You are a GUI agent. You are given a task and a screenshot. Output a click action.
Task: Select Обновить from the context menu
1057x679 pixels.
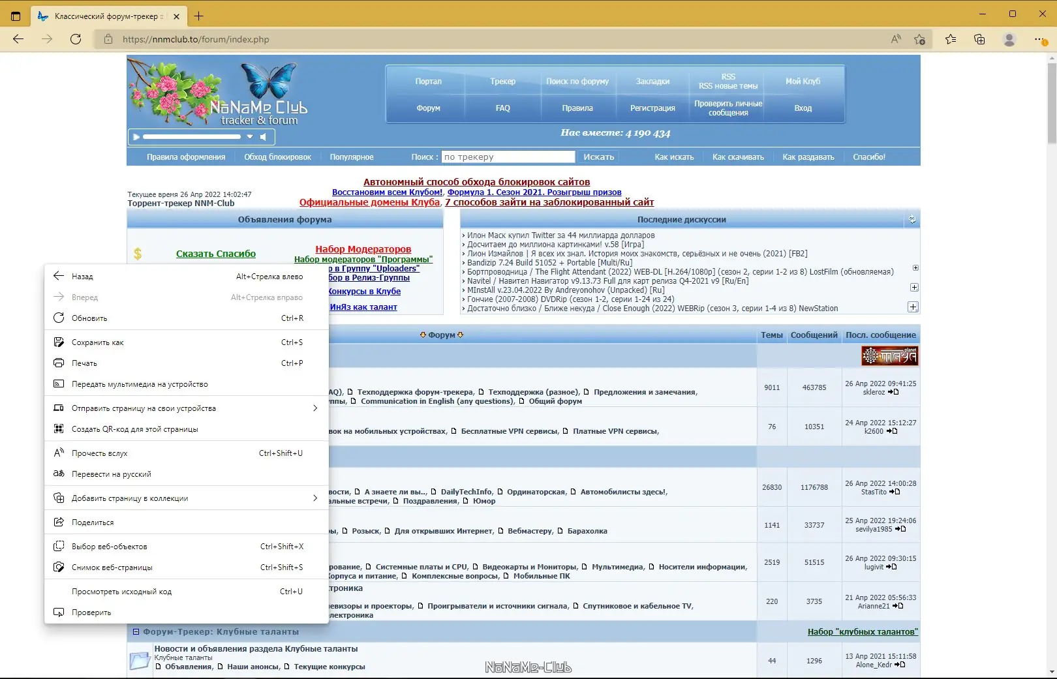[x=187, y=318]
